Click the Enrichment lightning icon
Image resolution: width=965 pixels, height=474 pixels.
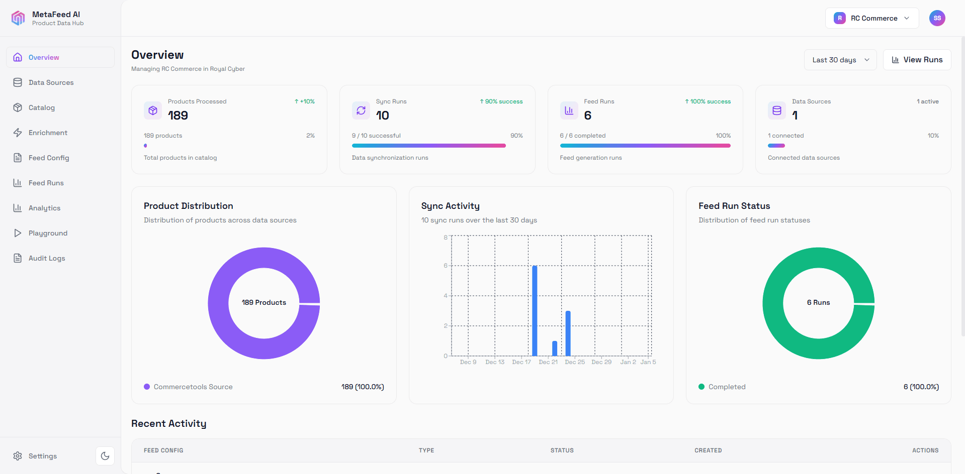[x=18, y=133]
